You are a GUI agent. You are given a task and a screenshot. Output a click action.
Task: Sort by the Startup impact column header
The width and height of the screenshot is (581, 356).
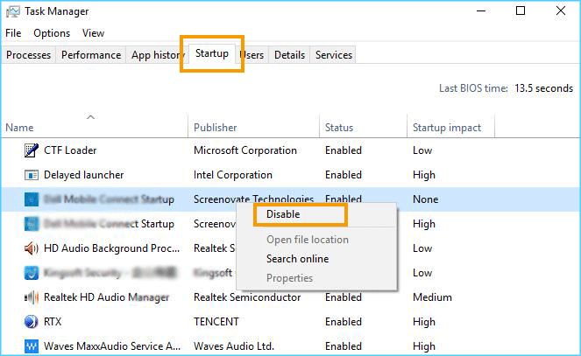click(x=447, y=128)
